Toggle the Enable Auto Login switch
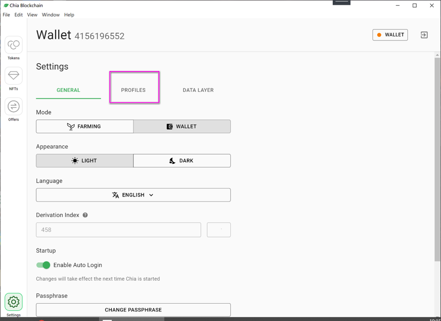 [x=43, y=265]
